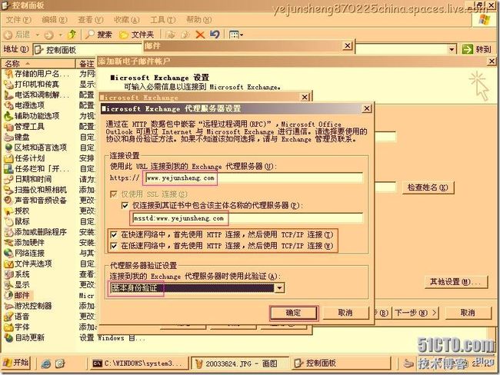Click the Undo toolbar icon
500x375 pixels.
[215, 34]
